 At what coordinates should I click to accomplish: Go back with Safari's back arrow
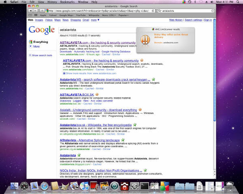31,11
